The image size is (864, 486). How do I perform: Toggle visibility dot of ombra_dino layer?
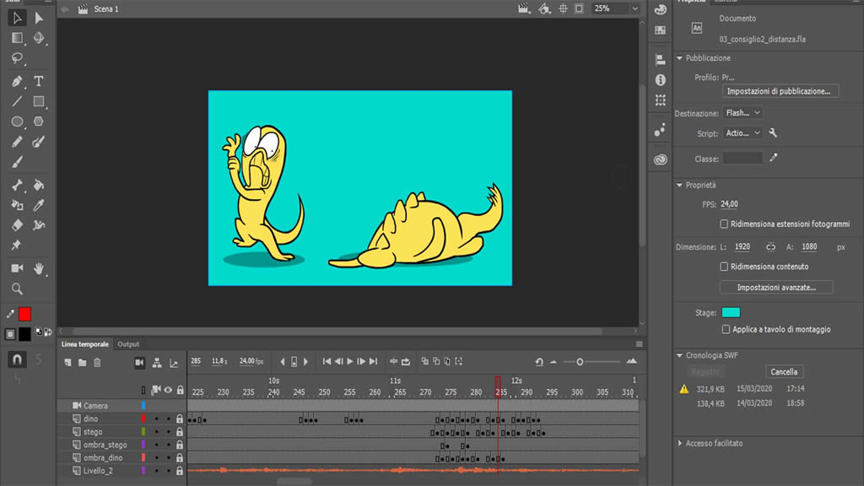(157, 458)
